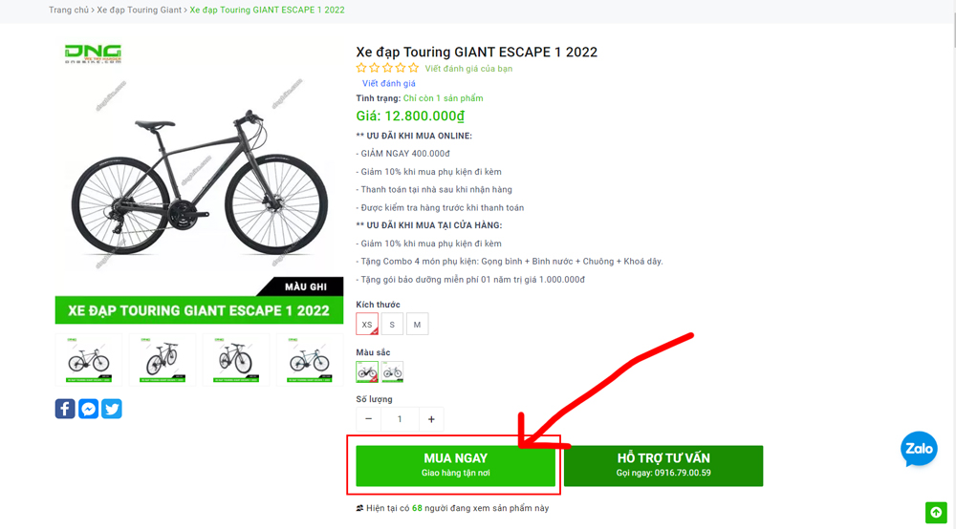
Task: Rate product with fifth star
Action: point(414,68)
